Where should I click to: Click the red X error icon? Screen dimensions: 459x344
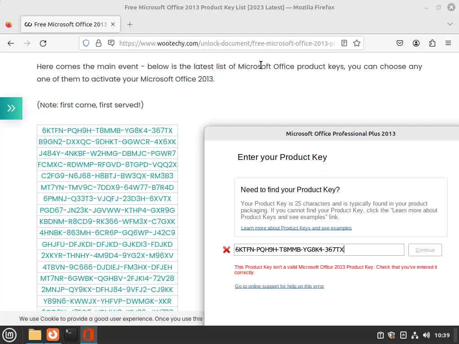tap(226, 250)
